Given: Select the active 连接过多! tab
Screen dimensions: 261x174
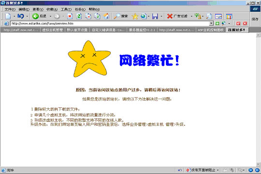Looking at the screenshot, I should point(237,30).
